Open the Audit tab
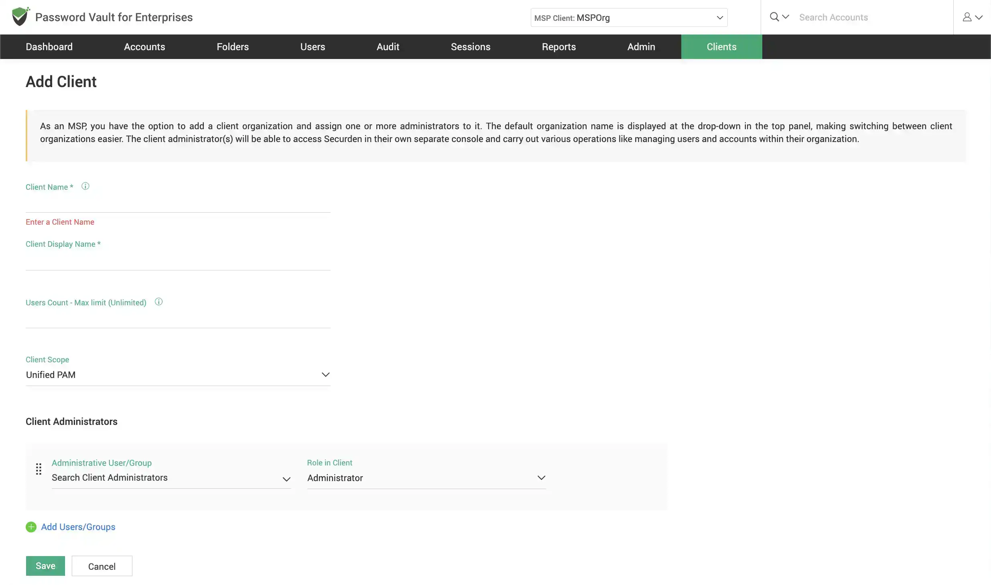Image resolution: width=991 pixels, height=585 pixels. point(388,47)
